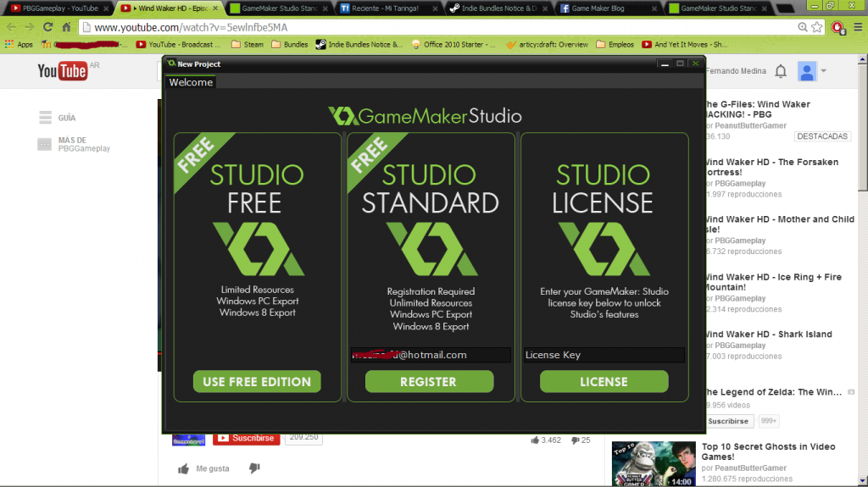This screenshot has width=868, height=487.
Task: Click the DESTACADAS label
Action: [822, 136]
